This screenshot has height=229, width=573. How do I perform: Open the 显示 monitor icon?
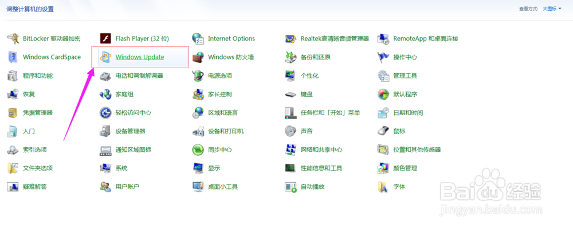click(x=198, y=168)
